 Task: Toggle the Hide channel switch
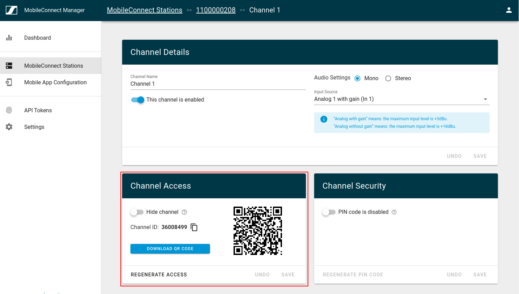click(x=137, y=212)
